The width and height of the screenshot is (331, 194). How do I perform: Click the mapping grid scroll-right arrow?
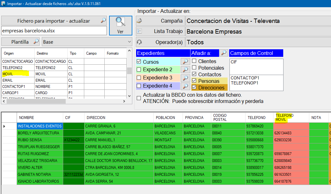(124, 101)
